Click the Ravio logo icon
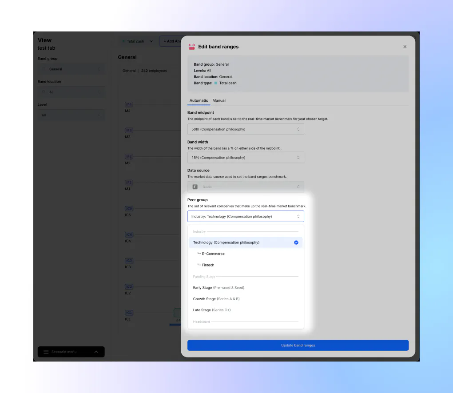This screenshot has width=453, height=393. click(x=195, y=187)
